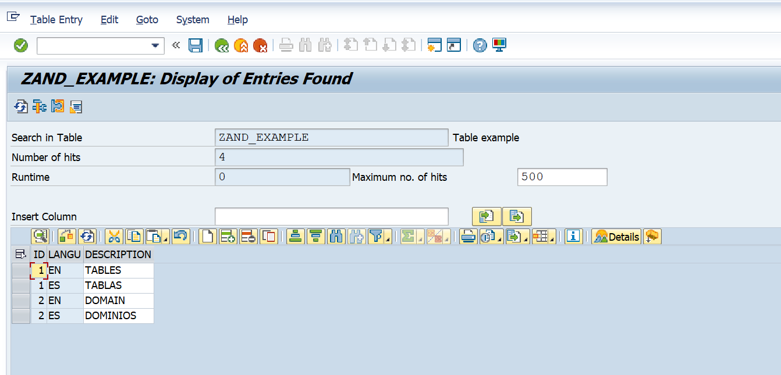Click the TABLAS description cell
The height and width of the screenshot is (375, 781).
click(119, 285)
